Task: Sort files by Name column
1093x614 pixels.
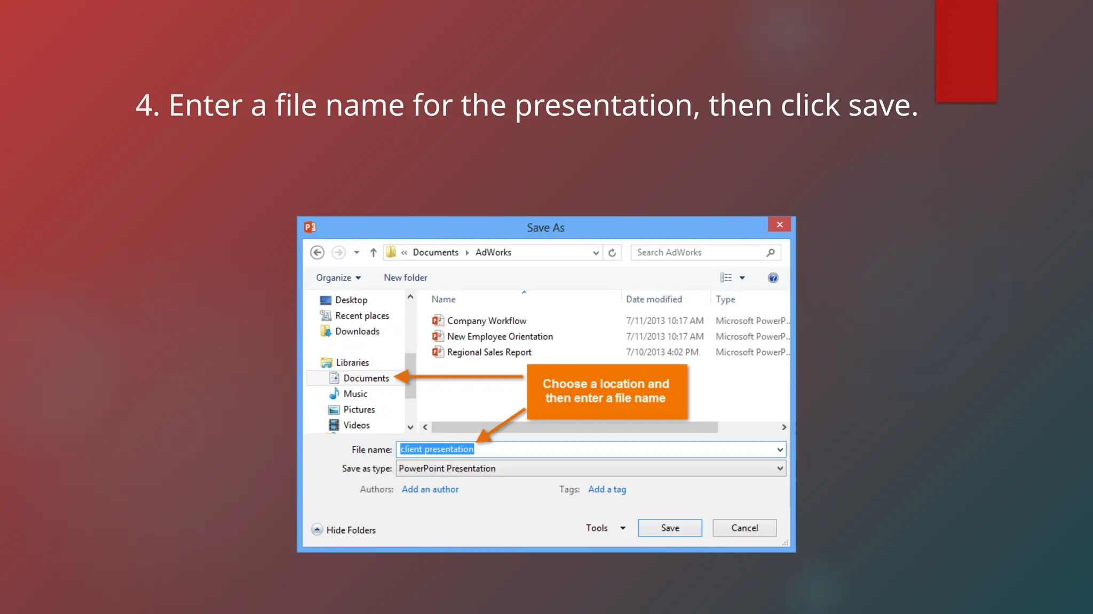Action: (x=443, y=300)
